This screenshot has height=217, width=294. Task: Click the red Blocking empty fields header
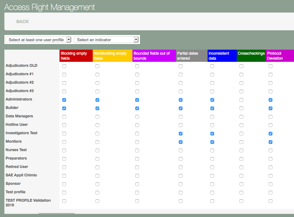click(x=76, y=56)
